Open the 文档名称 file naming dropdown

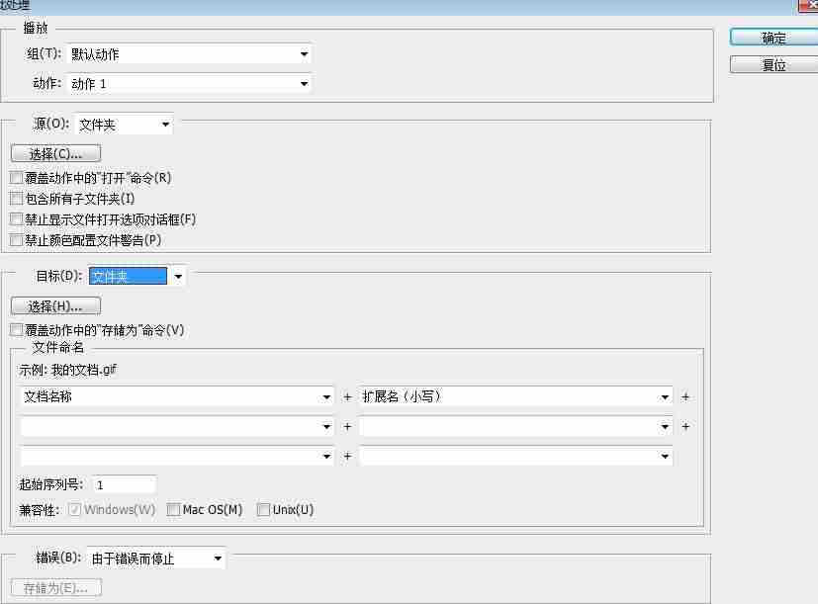click(177, 397)
